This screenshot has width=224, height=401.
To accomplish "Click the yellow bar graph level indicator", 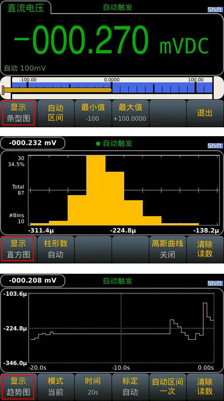I will tap(58, 90).
